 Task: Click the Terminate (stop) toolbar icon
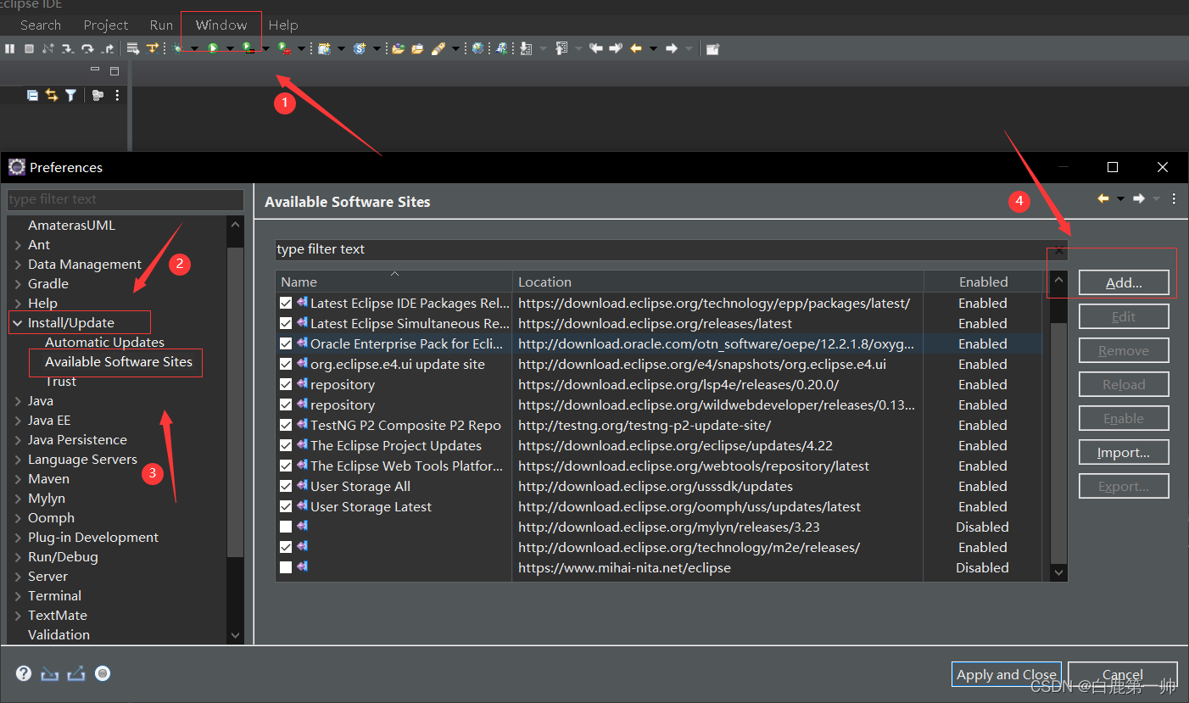[x=29, y=49]
